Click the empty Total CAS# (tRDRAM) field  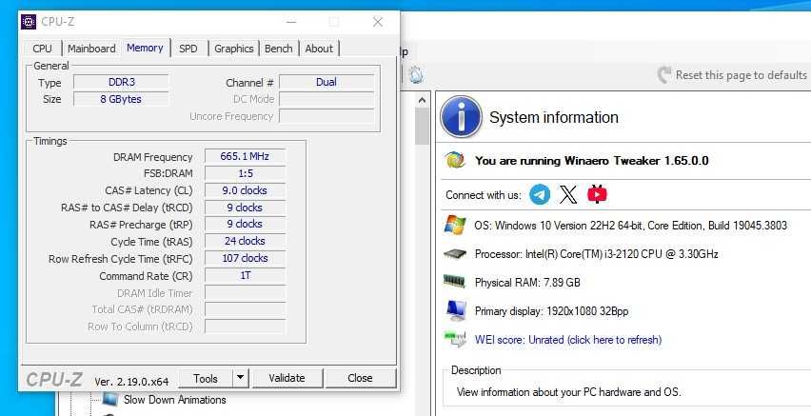point(246,309)
